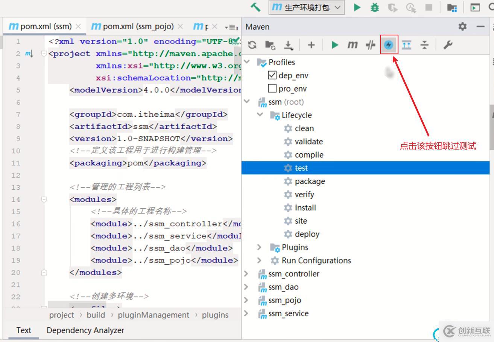Open Maven Settings wrench icon
494x342 pixels.
[x=447, y=45]
